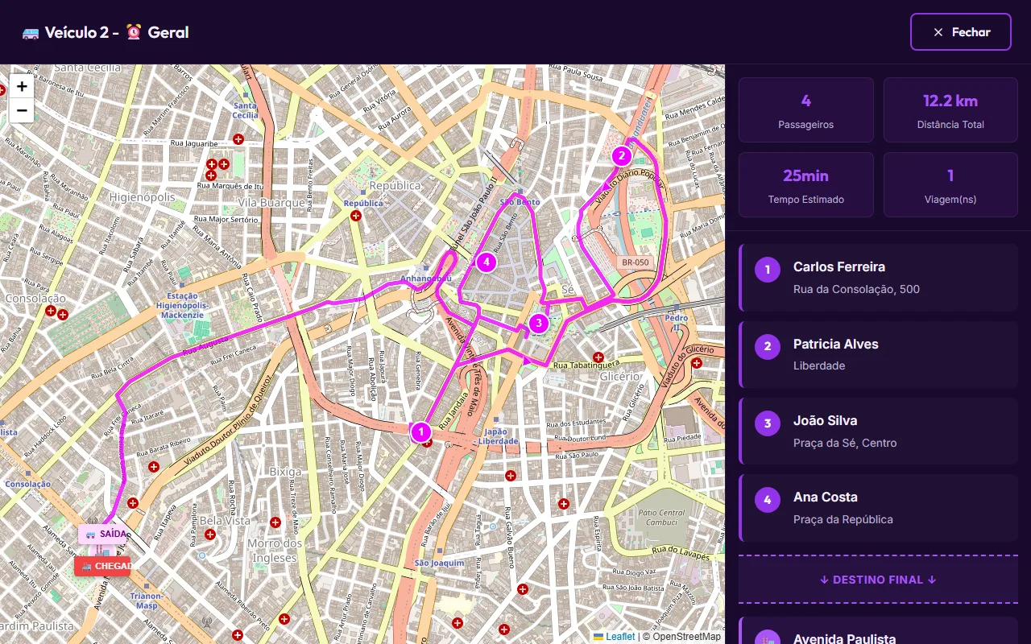Click the São Joaquim station label on map
Screen dimensions: 1031x644
click(439, 563)
